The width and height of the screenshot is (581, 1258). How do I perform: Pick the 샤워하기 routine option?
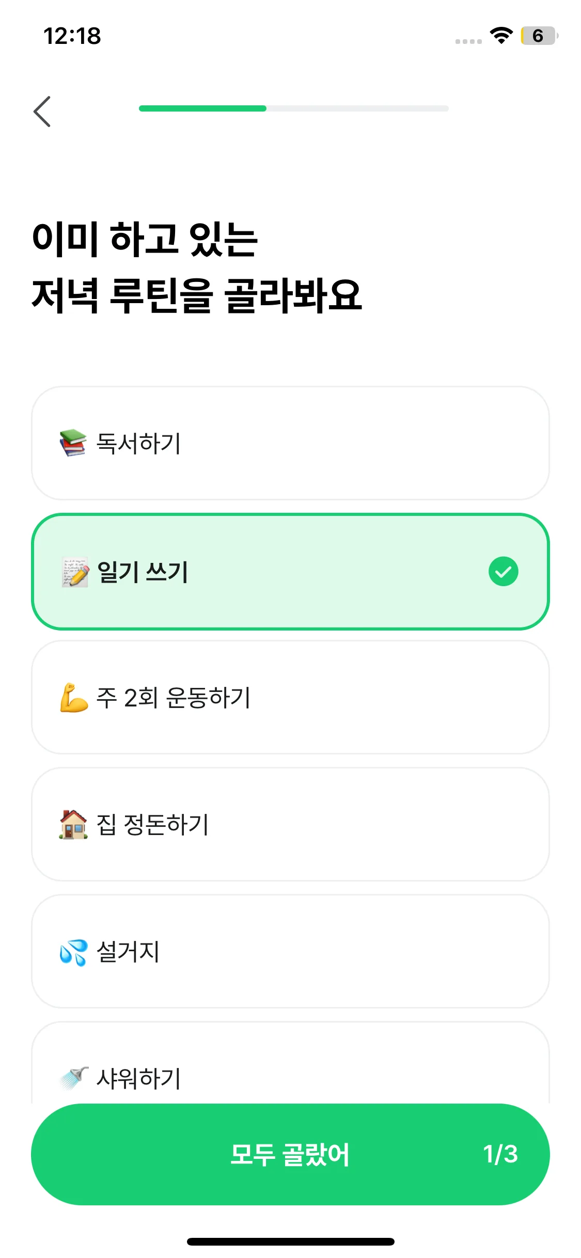point(290,1072)
